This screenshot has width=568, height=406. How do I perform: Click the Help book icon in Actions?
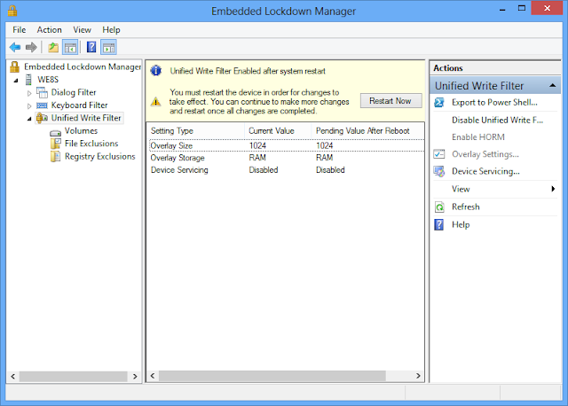click(x=438, y=224)
